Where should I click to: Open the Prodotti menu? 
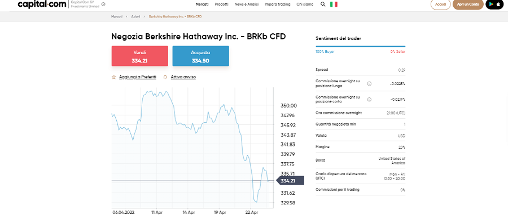click(x=222, y=4)
